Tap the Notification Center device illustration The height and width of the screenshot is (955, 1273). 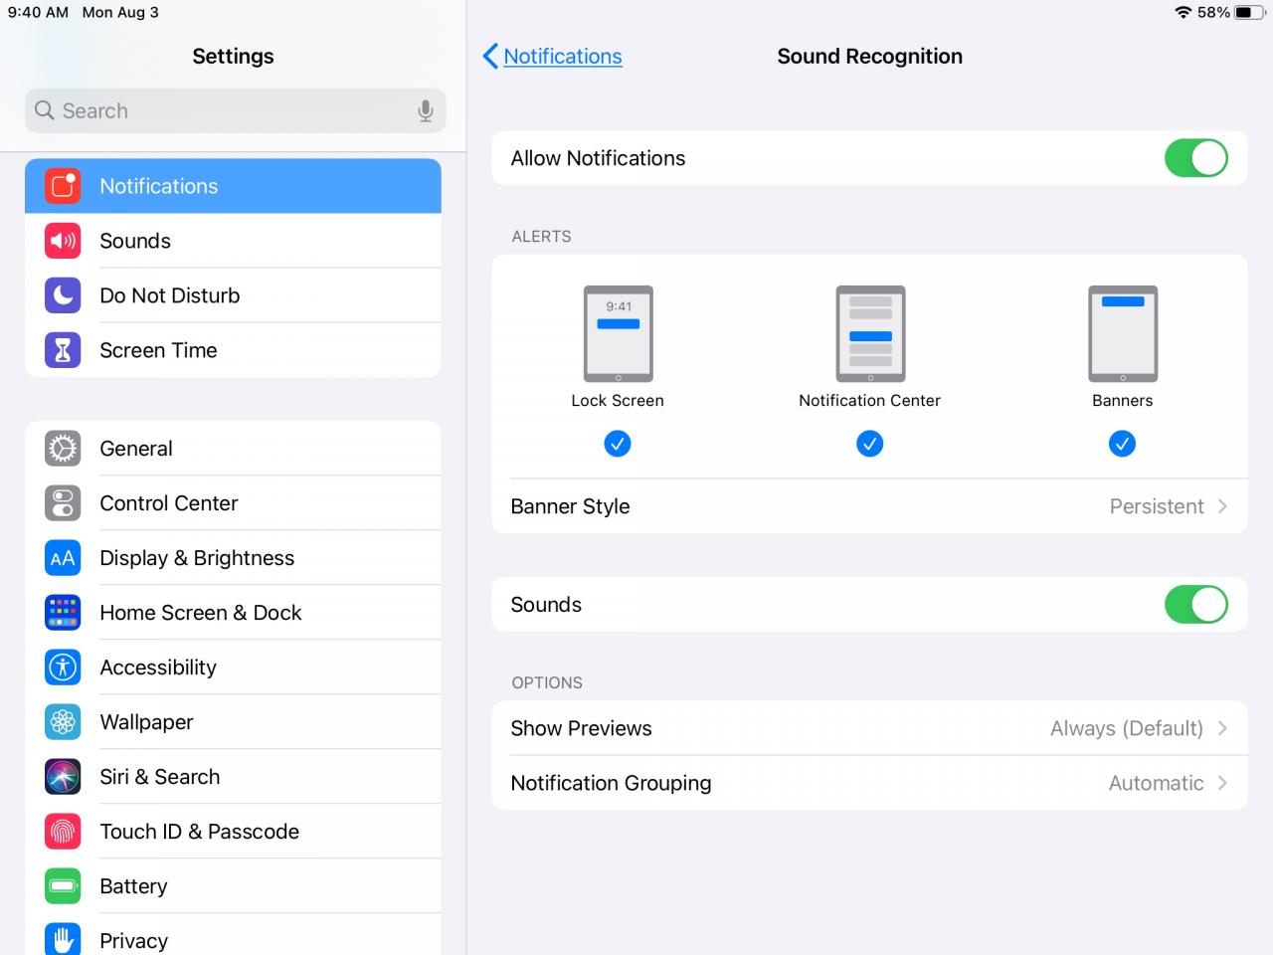870,333
